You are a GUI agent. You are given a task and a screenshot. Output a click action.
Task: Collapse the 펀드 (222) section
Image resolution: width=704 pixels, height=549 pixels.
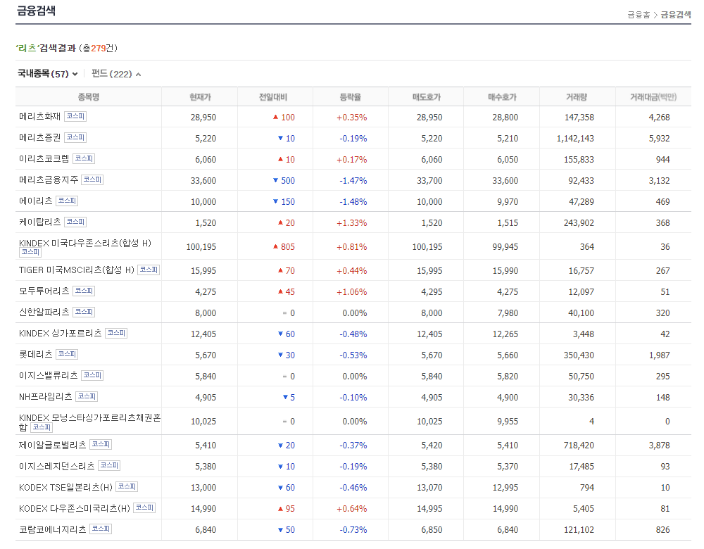click(x=116, y=74)
